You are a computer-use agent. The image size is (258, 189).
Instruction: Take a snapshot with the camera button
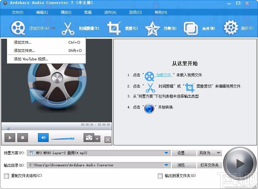[89, 138]
